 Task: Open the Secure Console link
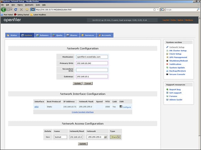point(177,74)
